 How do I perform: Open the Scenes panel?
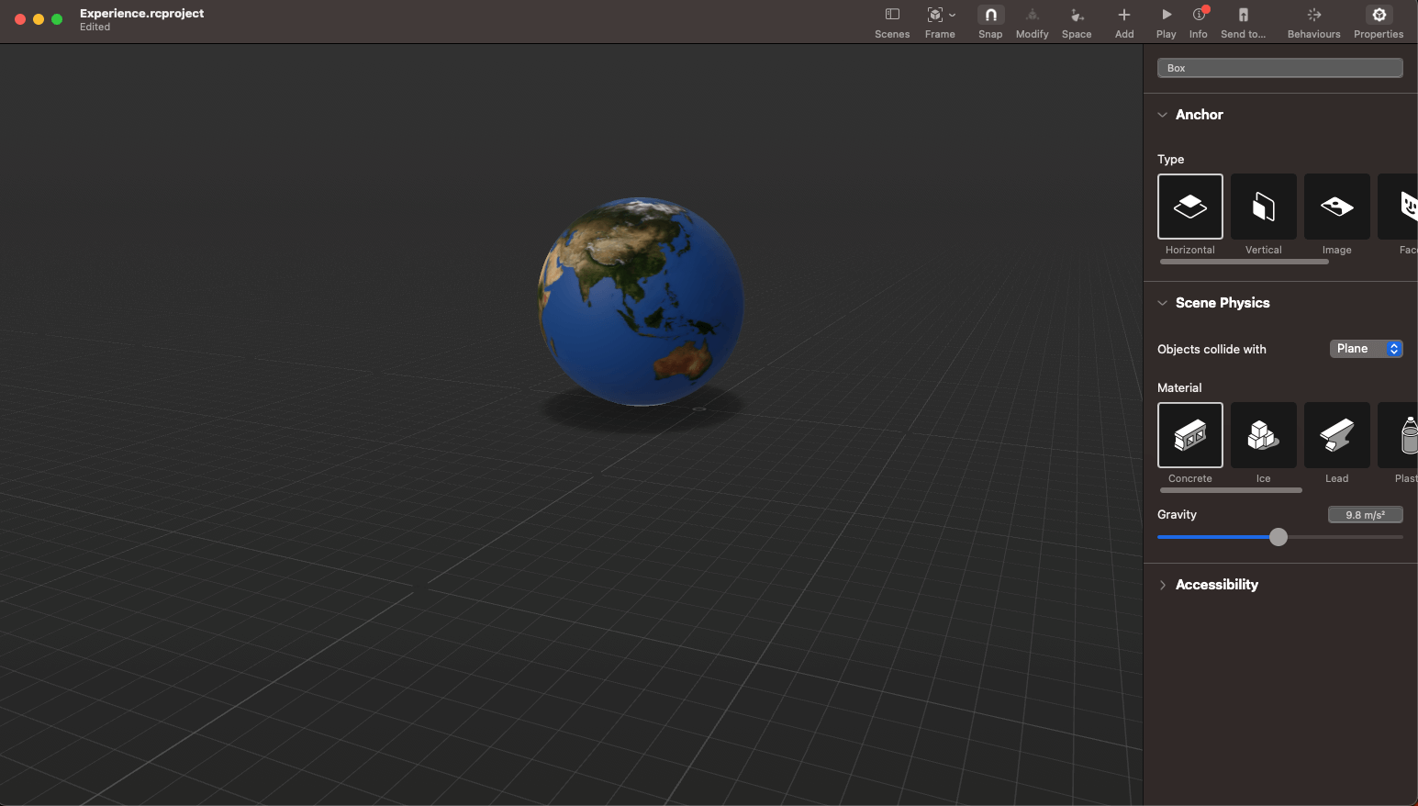[892, 15]
